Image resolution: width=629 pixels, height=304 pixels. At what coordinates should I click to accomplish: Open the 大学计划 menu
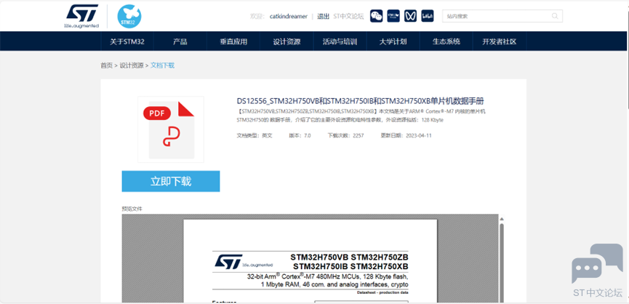pos(393,41)
